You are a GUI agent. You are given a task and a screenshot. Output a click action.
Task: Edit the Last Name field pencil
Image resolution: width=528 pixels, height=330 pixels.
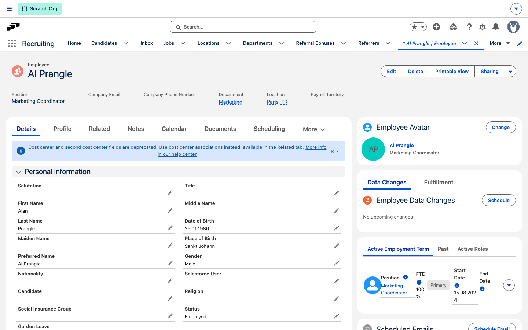pos(170,228)
